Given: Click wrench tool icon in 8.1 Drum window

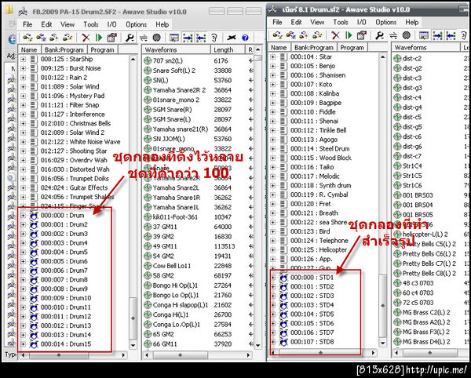Looking at the screenshot, I should [x=379, y=35].
